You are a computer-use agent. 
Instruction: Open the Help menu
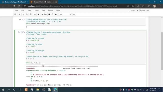(x=58, y=10)
